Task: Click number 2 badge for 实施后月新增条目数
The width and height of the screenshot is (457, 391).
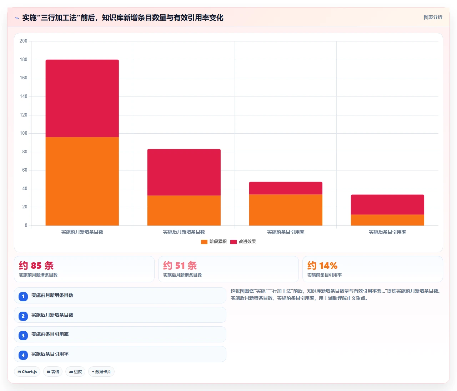Action: pos(23,316)
